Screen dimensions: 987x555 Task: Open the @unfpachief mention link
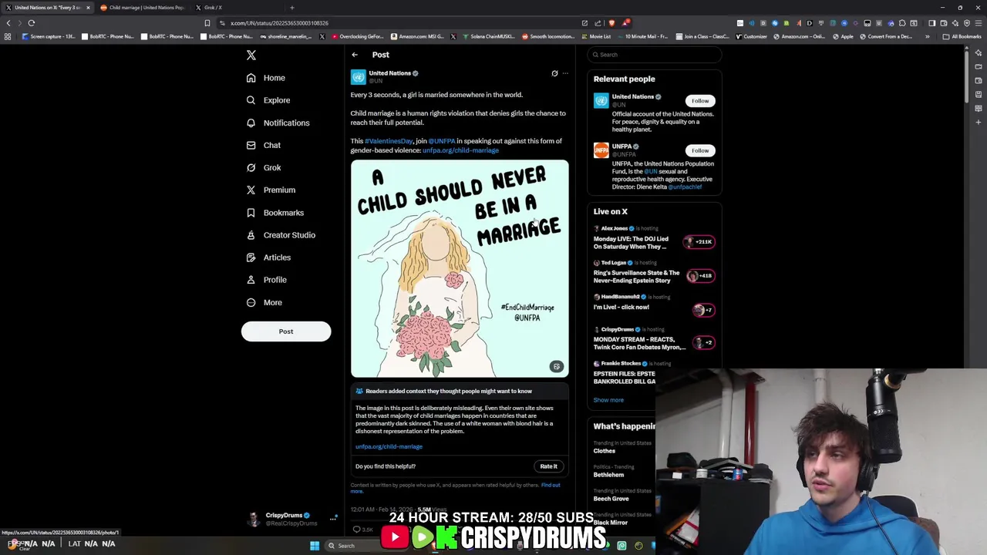pos(685,187)
